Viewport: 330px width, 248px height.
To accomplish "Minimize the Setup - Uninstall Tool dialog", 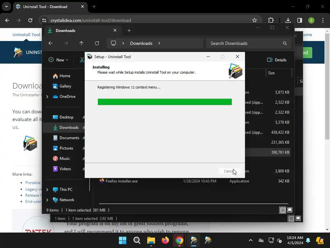I will coord(208,57).
